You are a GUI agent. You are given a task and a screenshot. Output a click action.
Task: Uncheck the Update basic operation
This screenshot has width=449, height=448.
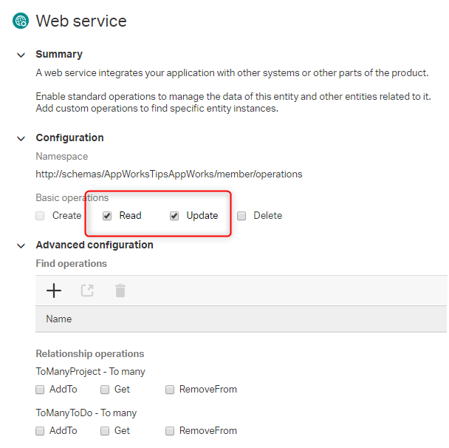(174, 216)
